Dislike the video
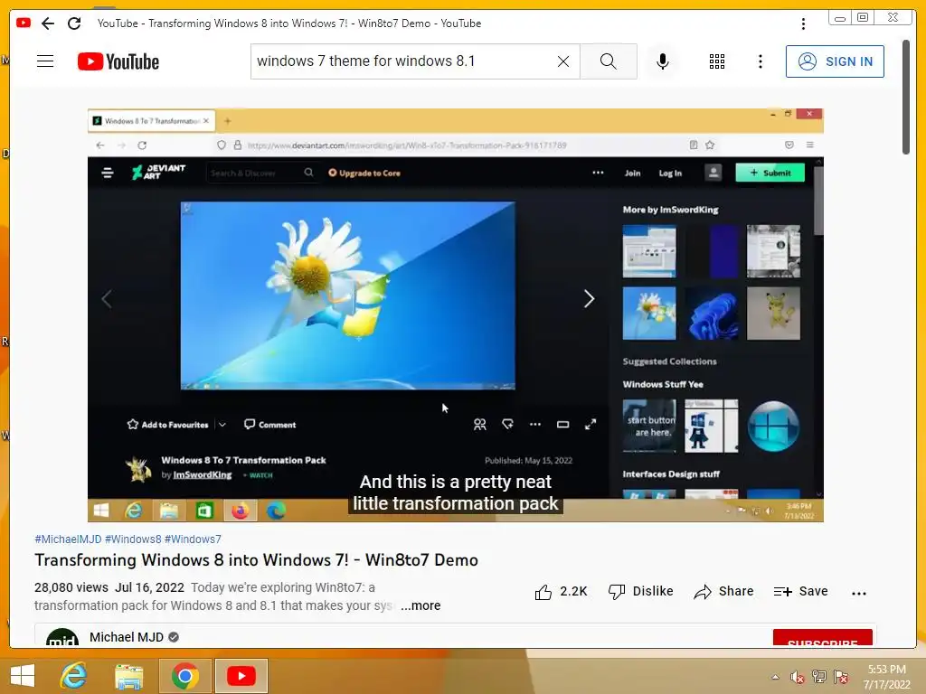Screen dimensions: 926x694 tap(641, 591)
